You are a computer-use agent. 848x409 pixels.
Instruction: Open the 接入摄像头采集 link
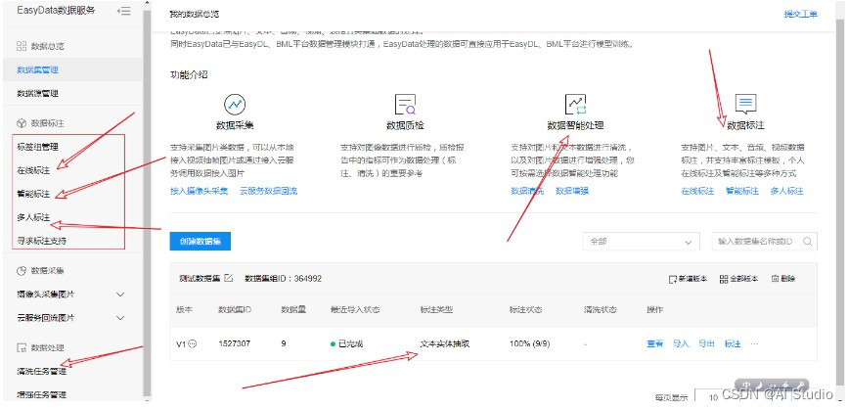[199, 191]
